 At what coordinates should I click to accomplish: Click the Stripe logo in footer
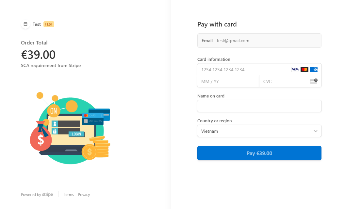coord(48,195)
